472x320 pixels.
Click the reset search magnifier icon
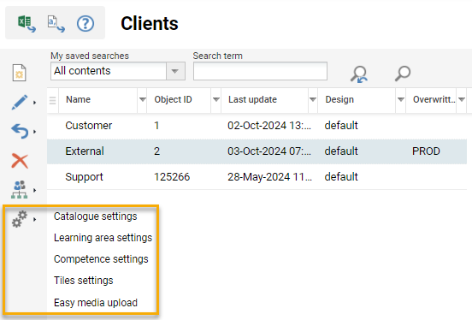[359, 74]
